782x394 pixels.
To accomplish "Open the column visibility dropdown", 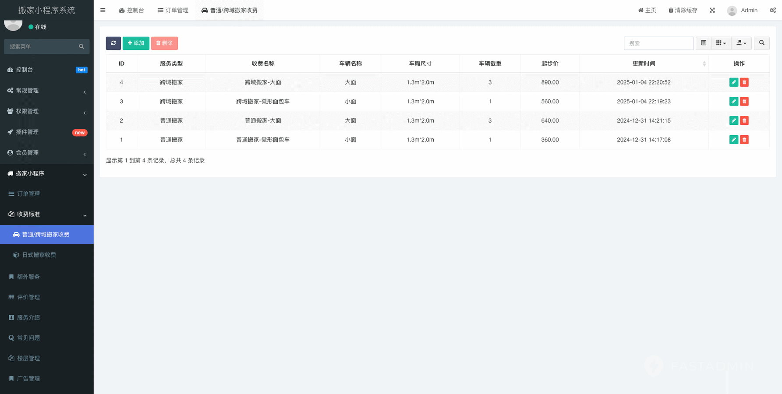I will click(x=721, y=43).
